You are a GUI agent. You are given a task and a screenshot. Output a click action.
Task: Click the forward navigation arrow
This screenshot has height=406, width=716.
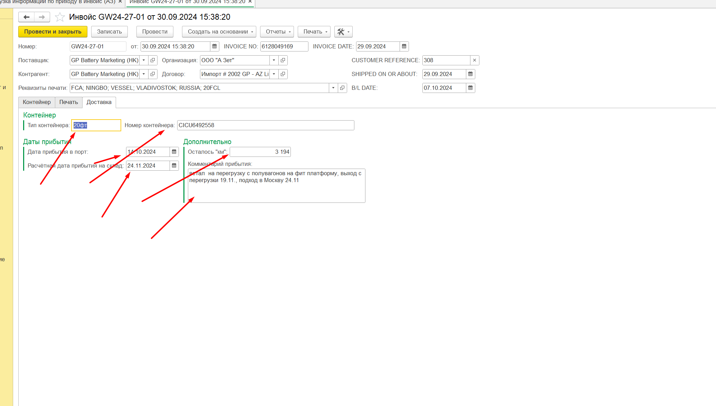pos(42,17)
